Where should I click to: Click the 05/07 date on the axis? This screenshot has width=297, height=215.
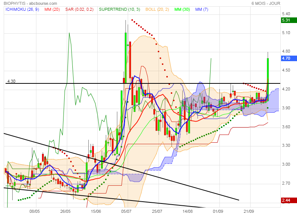tap(126, 211)
